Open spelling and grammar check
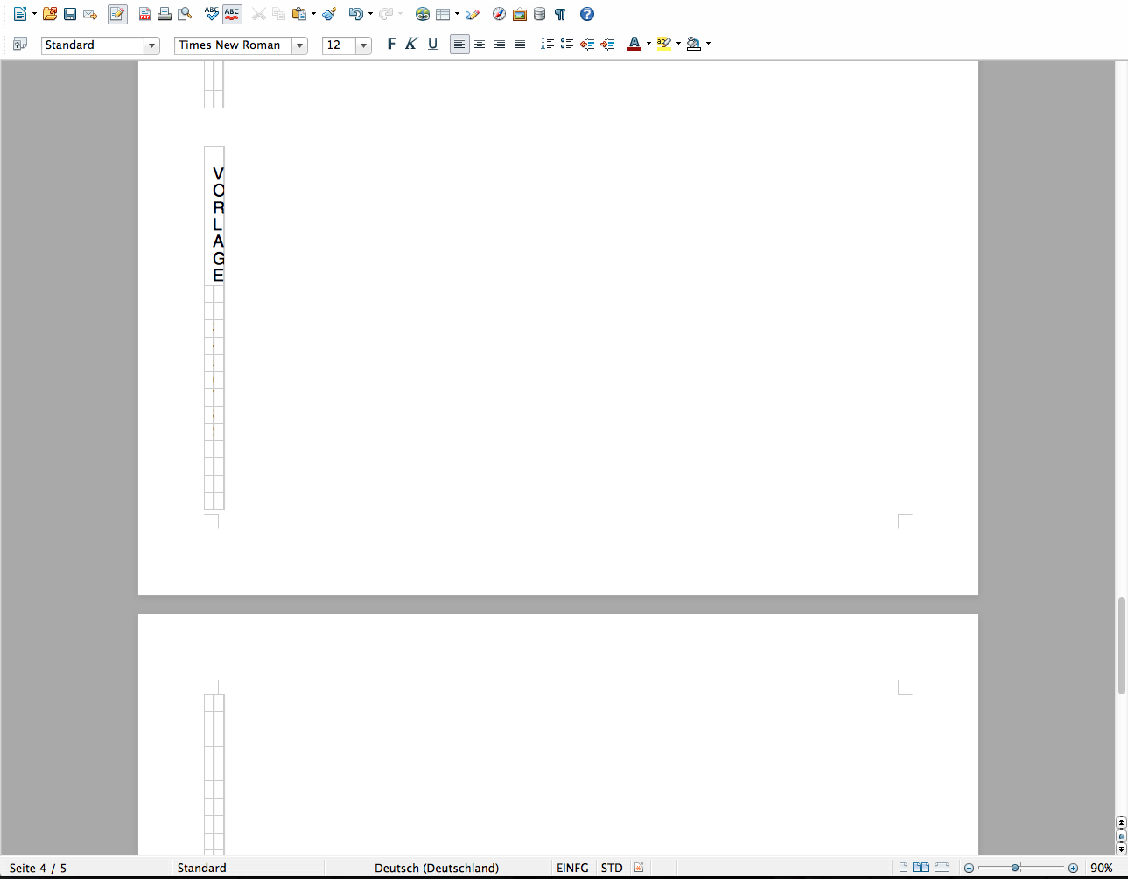 (x=211, y=14)
